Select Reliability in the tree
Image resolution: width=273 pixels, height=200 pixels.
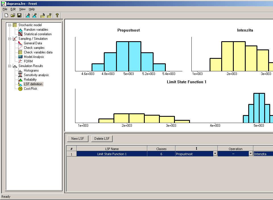click(30, 80)
